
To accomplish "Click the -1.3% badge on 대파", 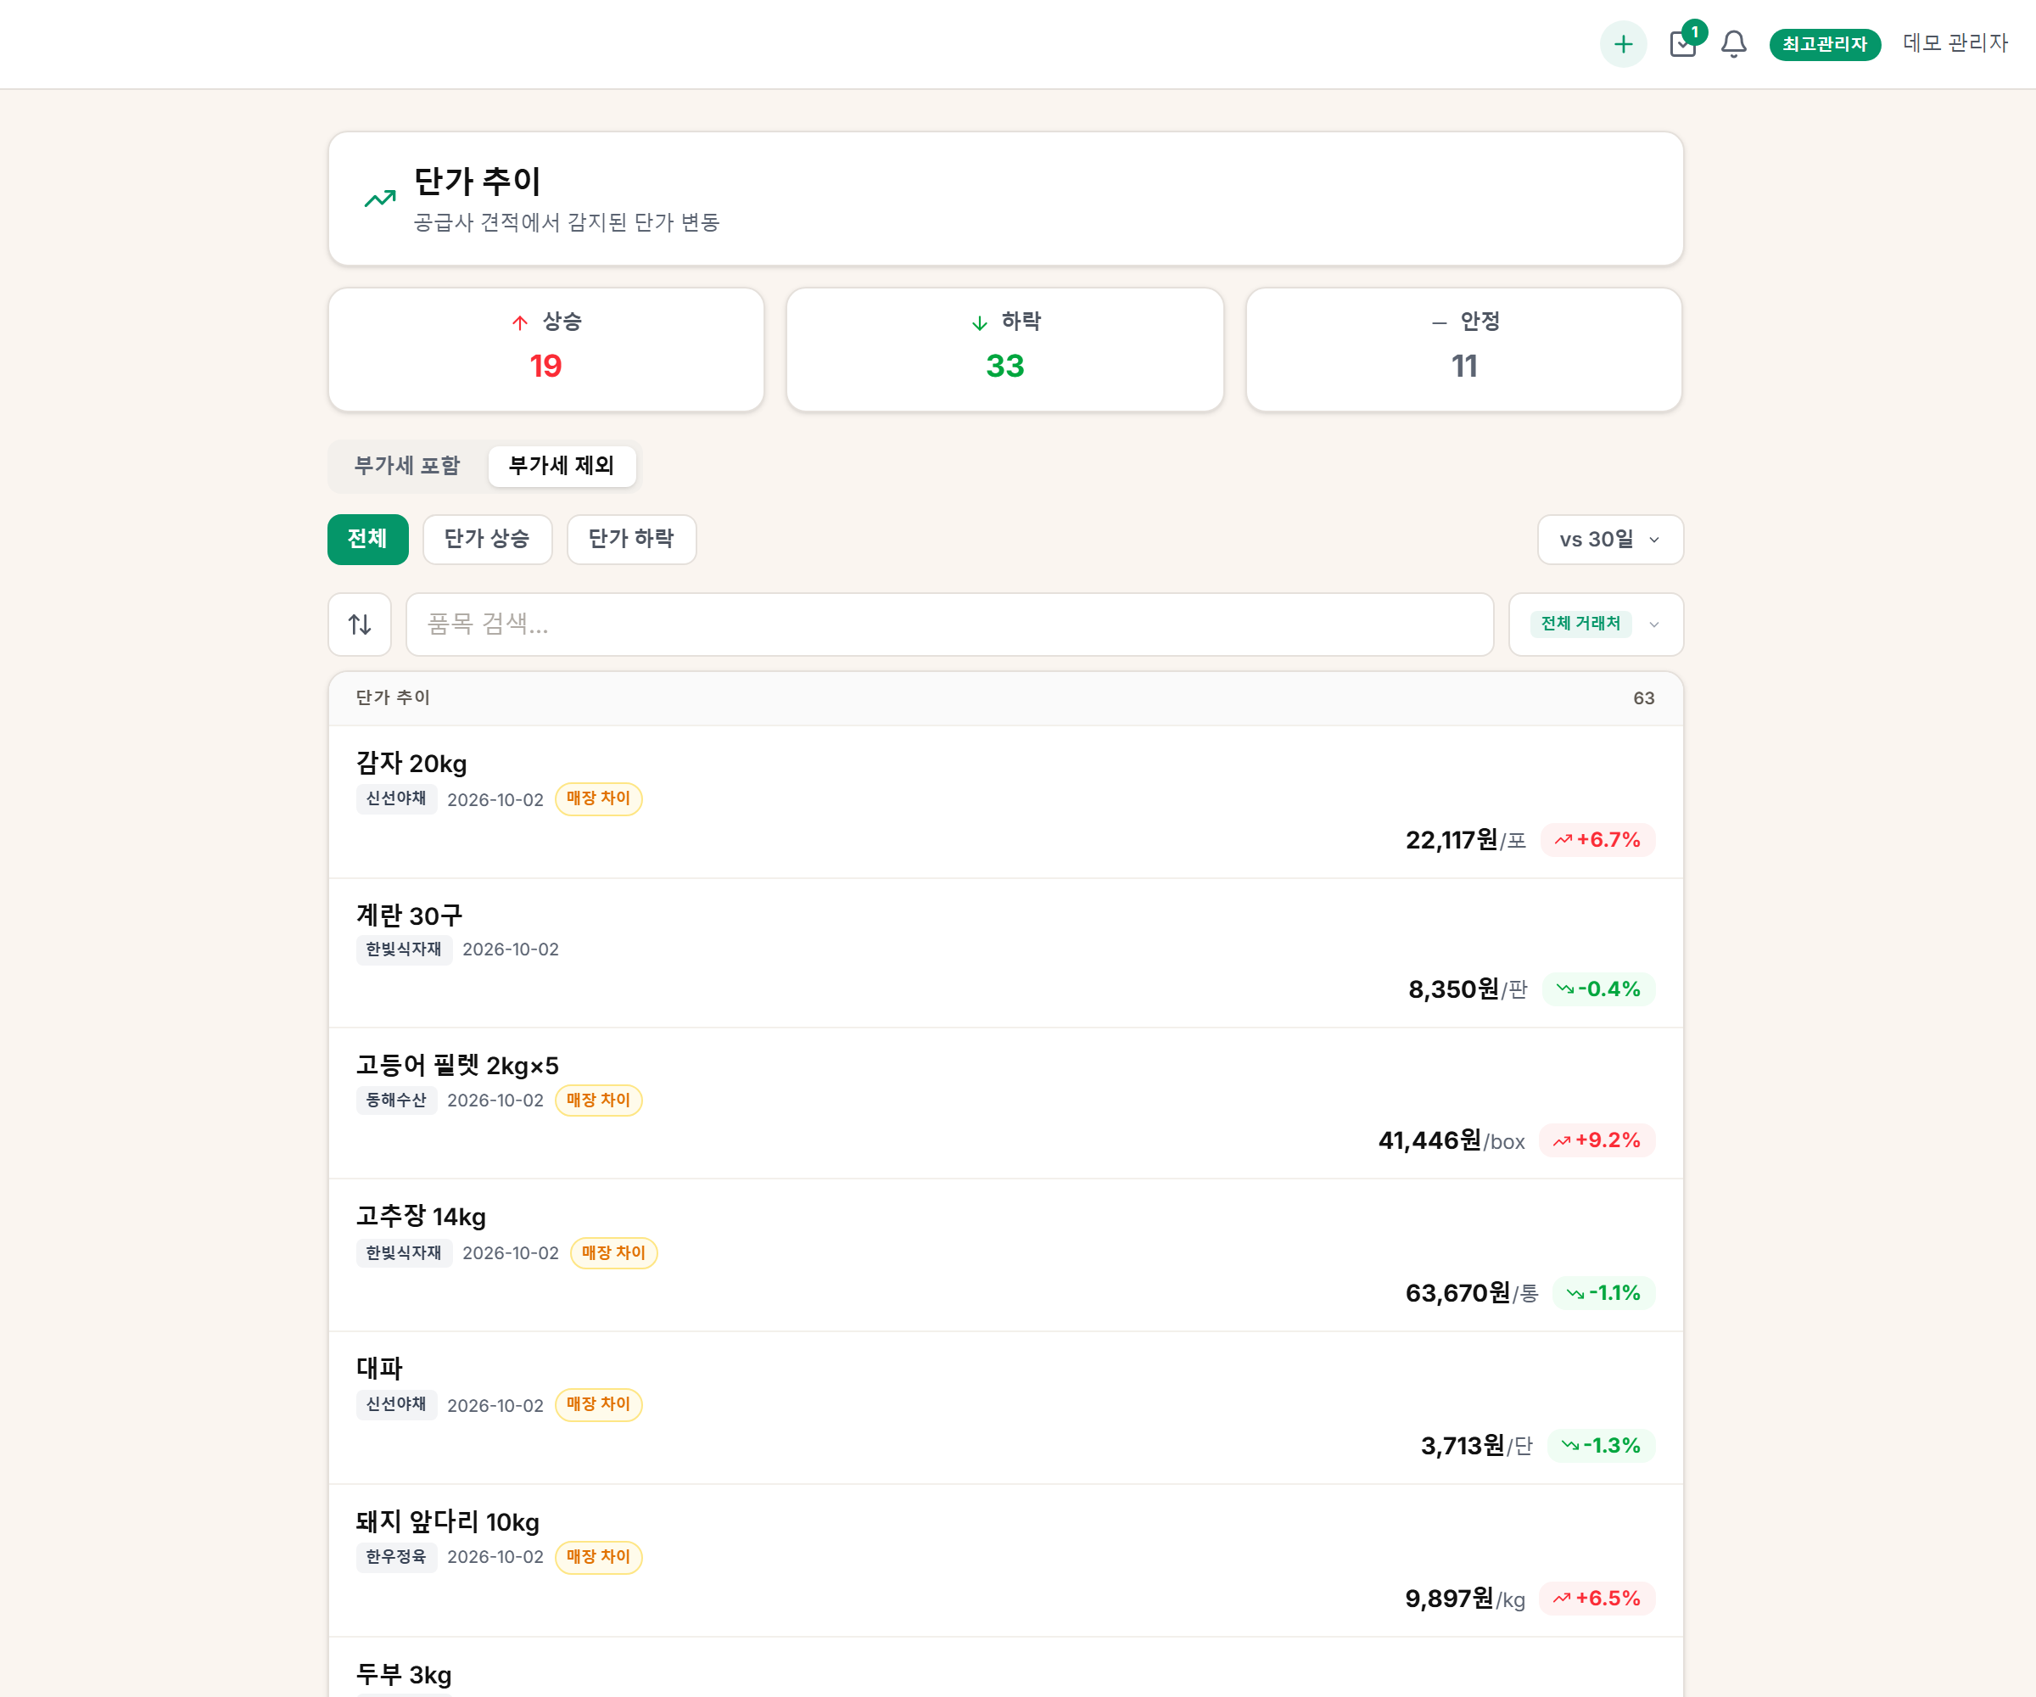I will pyautogui.click(x=1601, y=1445).
